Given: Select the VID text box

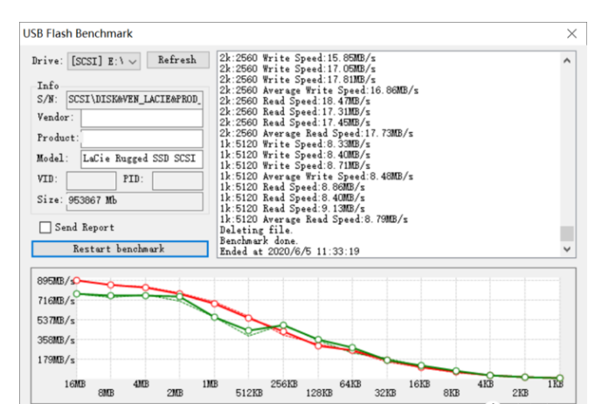Looking at the screenshot, I should pos(91,180).
